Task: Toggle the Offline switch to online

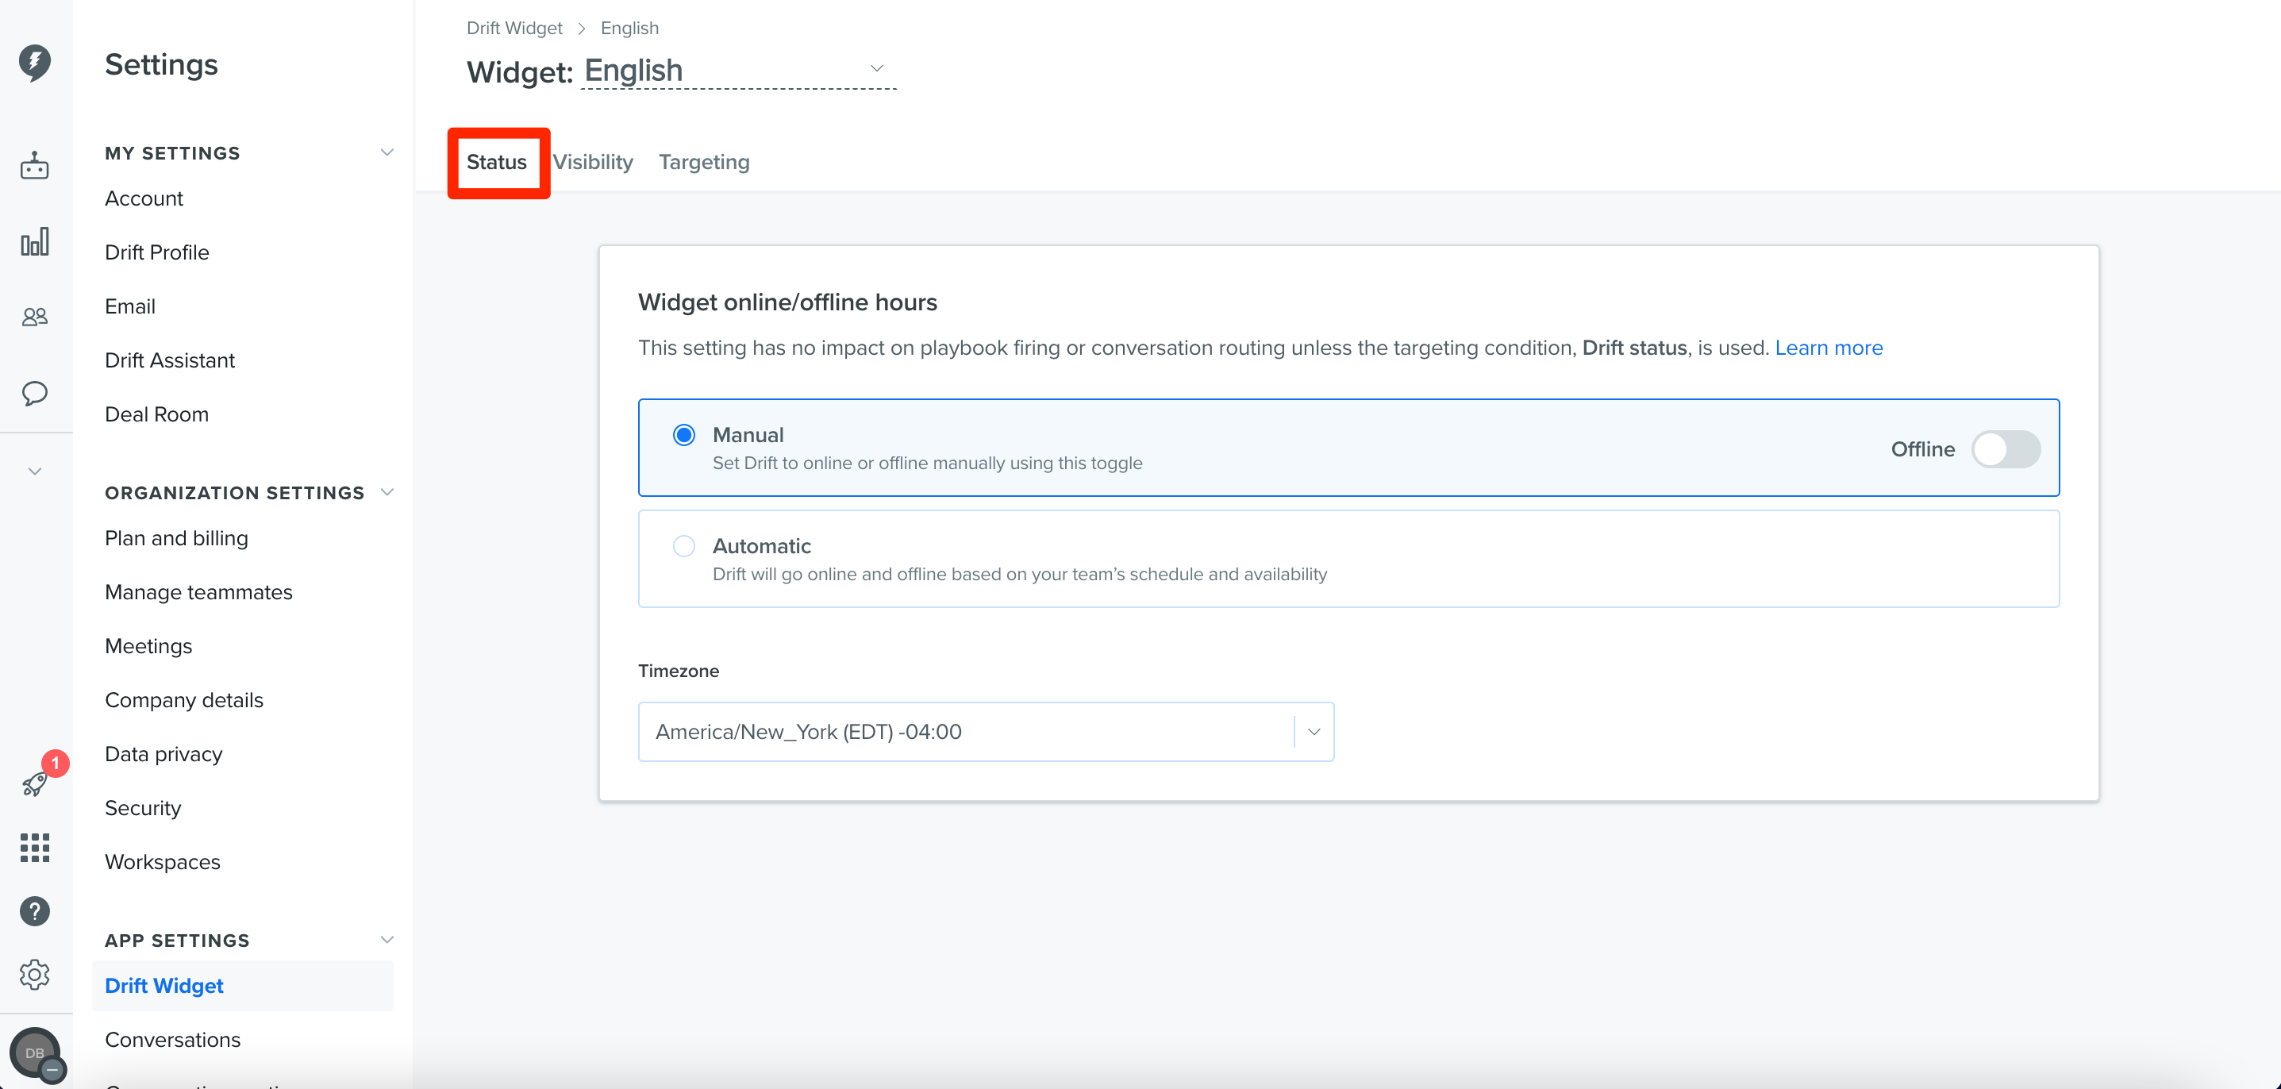Action: [x=2006, y=449]
